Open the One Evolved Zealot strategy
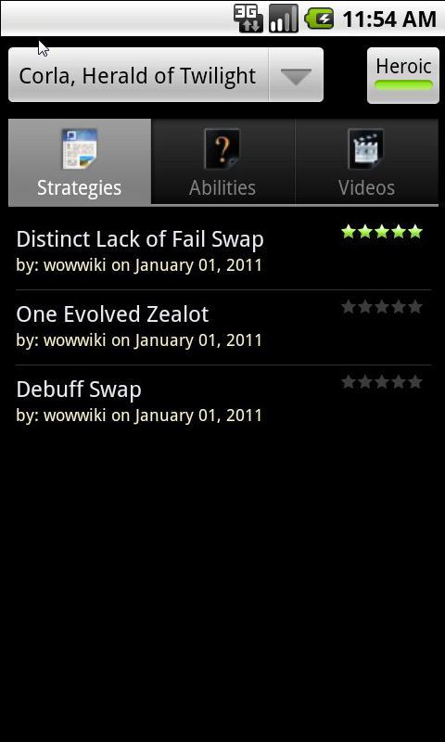The height and width of the screenshot is (742, 445). [x=223, y=327]
